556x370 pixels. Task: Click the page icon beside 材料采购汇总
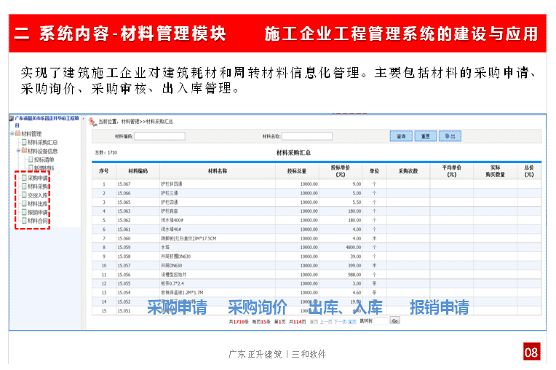24,142
